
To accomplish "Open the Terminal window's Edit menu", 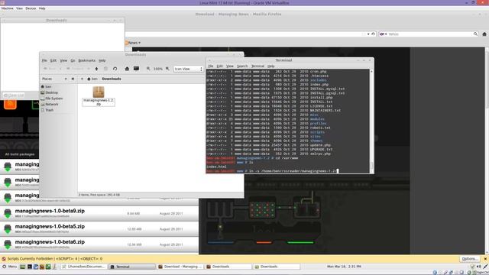I will coord(219,66).
